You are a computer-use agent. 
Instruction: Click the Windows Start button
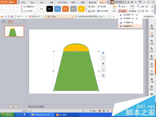pyautogui.click(x=7, y=115)
